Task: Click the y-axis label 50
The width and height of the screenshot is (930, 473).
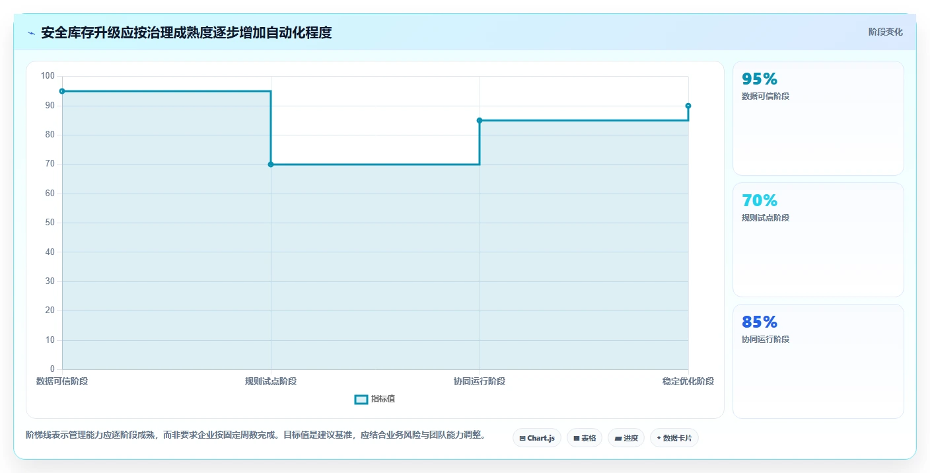Action: tap(50, 223)
